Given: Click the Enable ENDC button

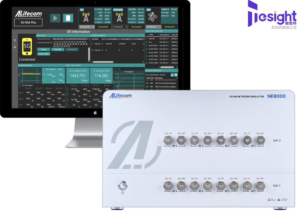Looking at the screenshot, I should point(72,49).
